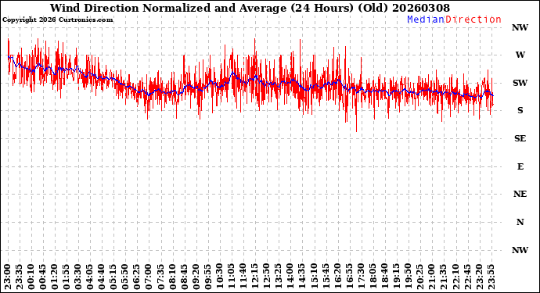Viewport: 540px width, 293px height.
Task: Click the 17:30 time axis label
Action: click(x=361, y=277)
